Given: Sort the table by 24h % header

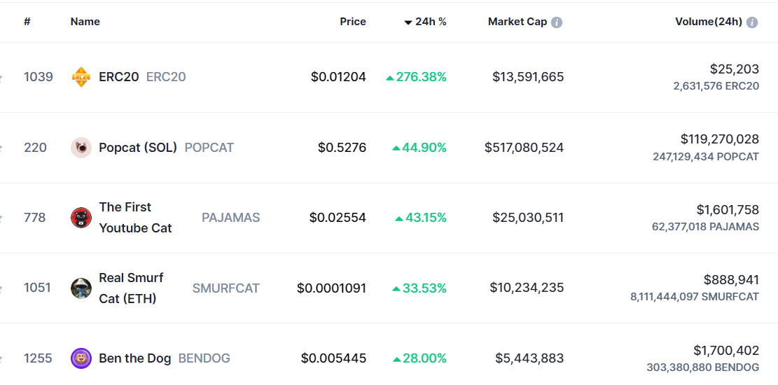Looking at the screenshot, I should [x=431, y=22].
